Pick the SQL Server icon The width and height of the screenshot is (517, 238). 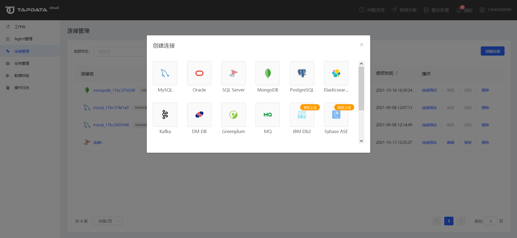click(x=233, y=73)
